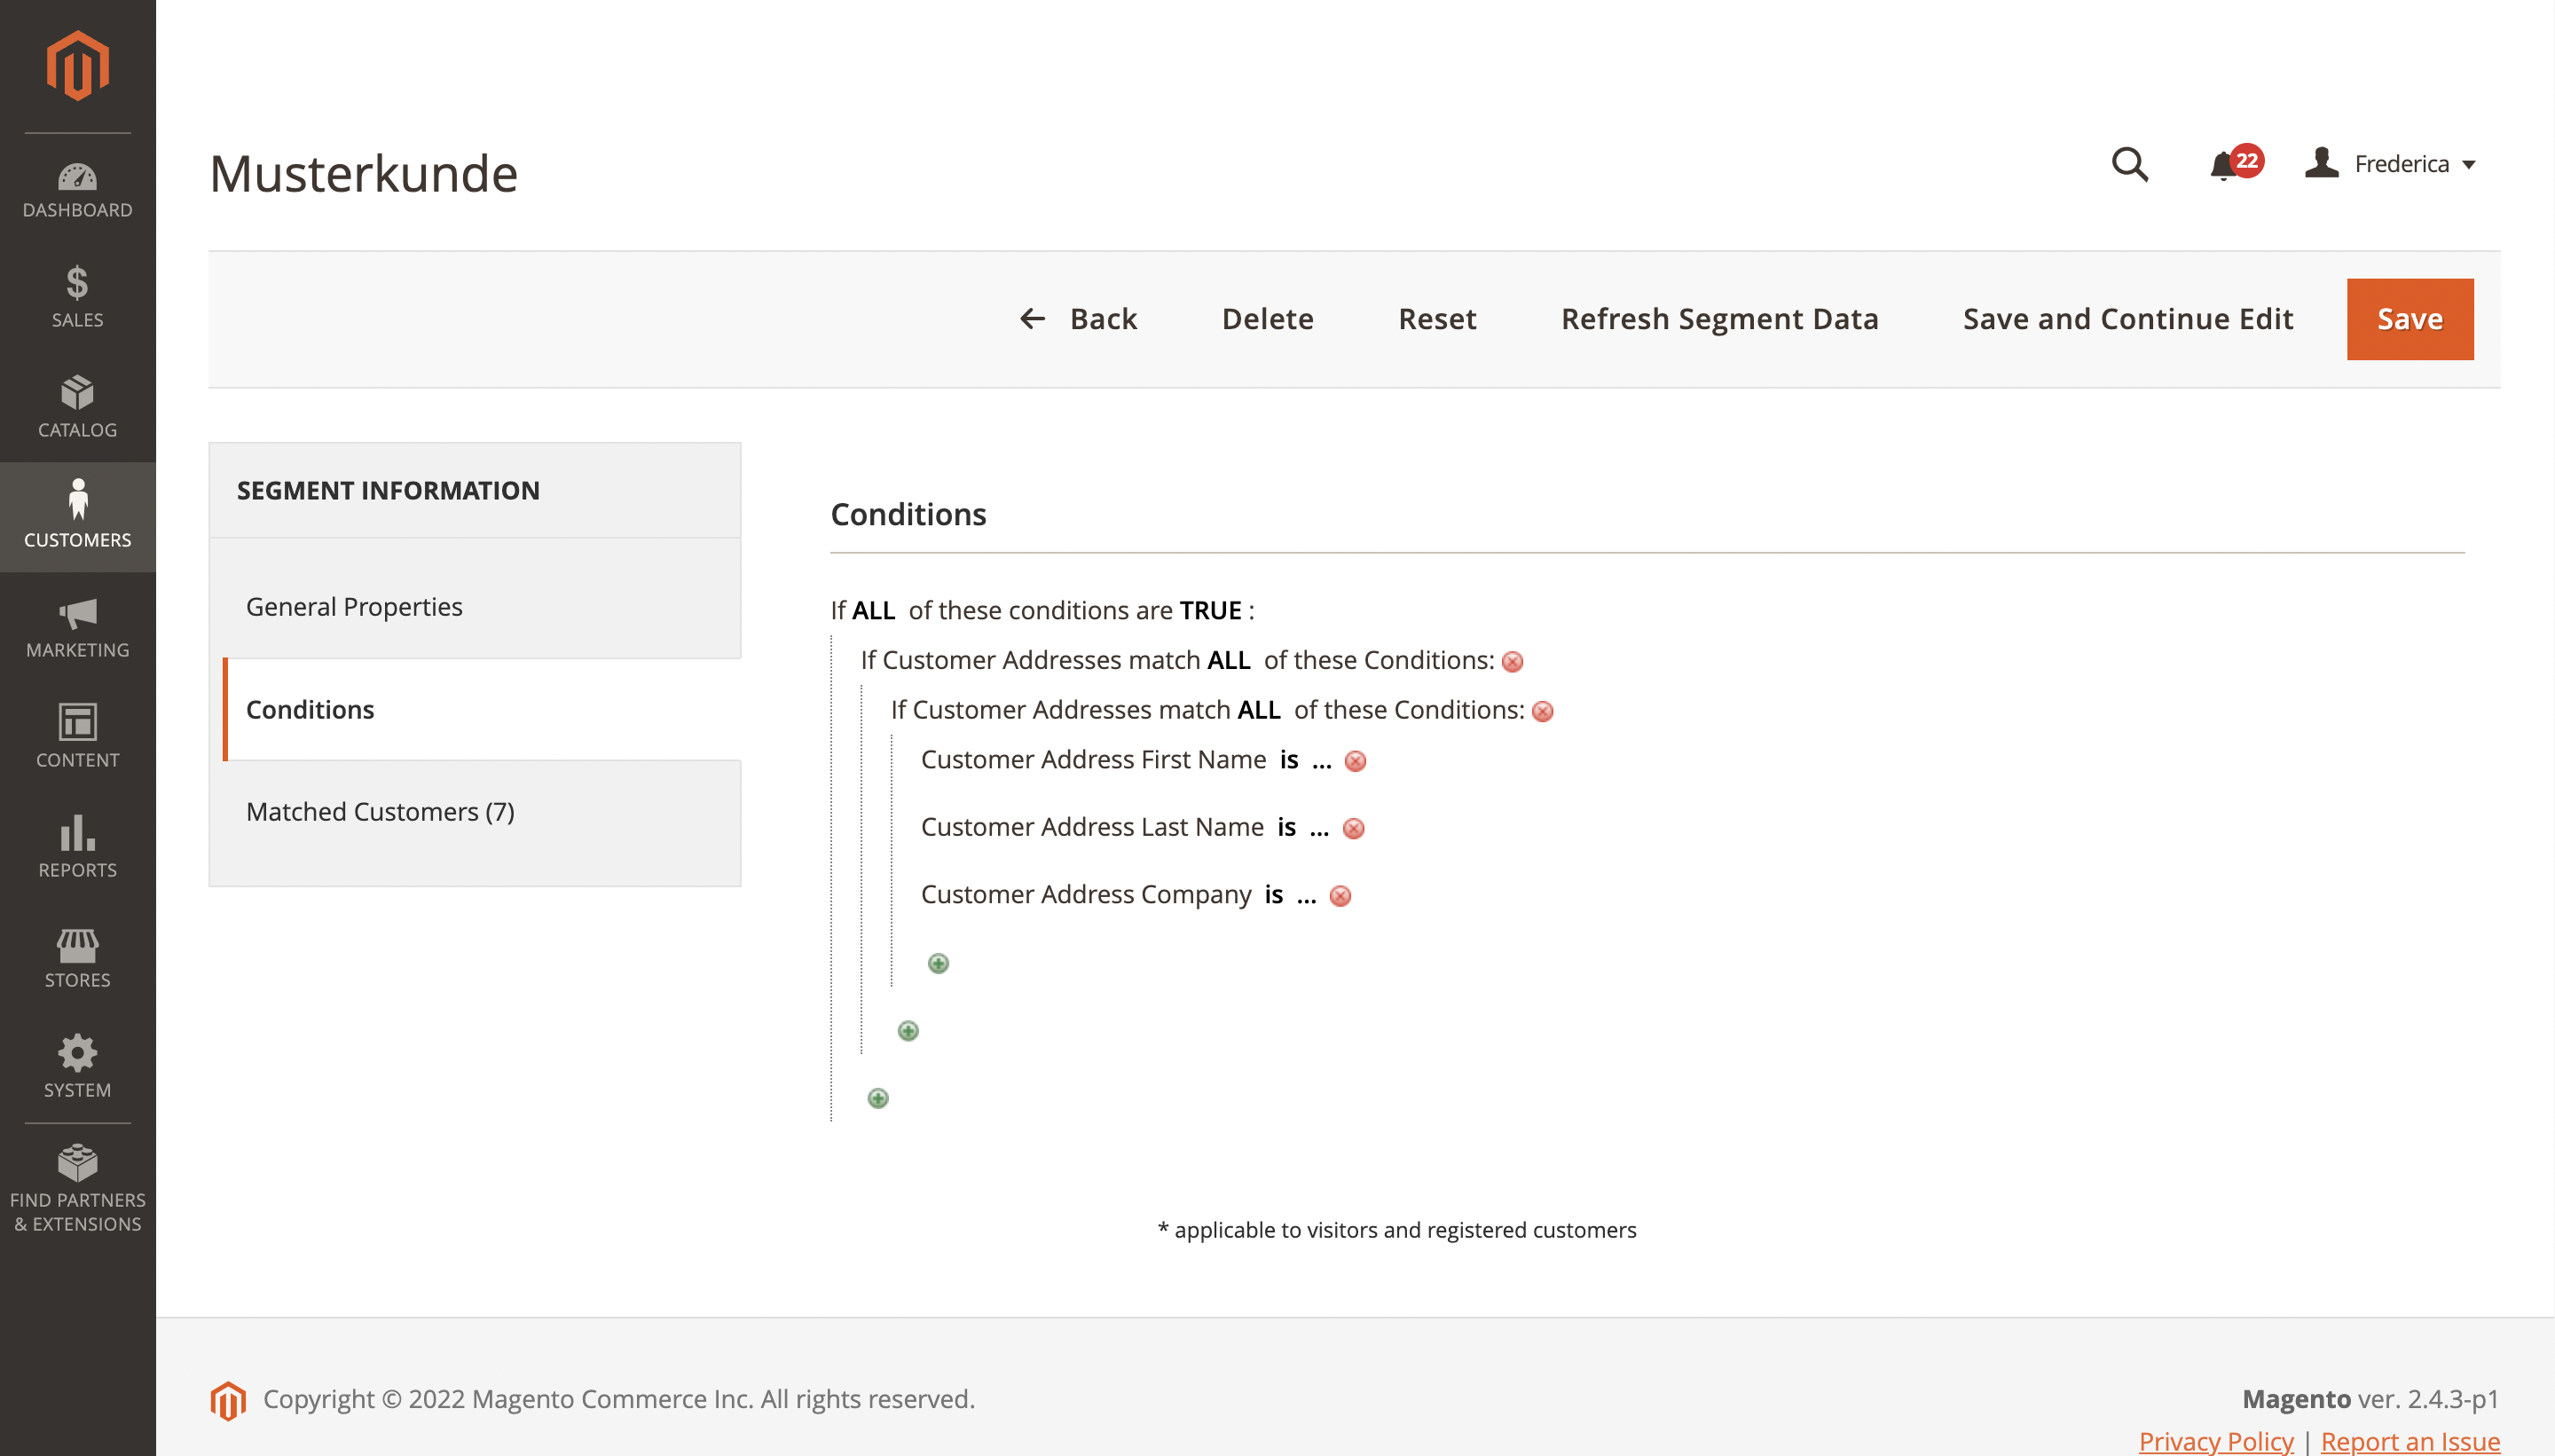Open the Frederica account dropdown
The image size is (2555, 1456).
click(2390, 164)
